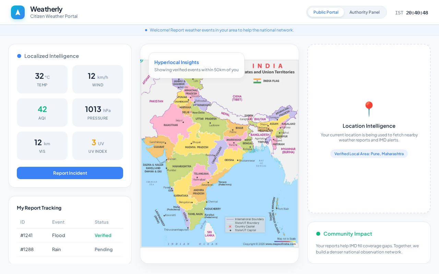
Task: Click the Hyperlocal Insights heading
Action: 177,62
